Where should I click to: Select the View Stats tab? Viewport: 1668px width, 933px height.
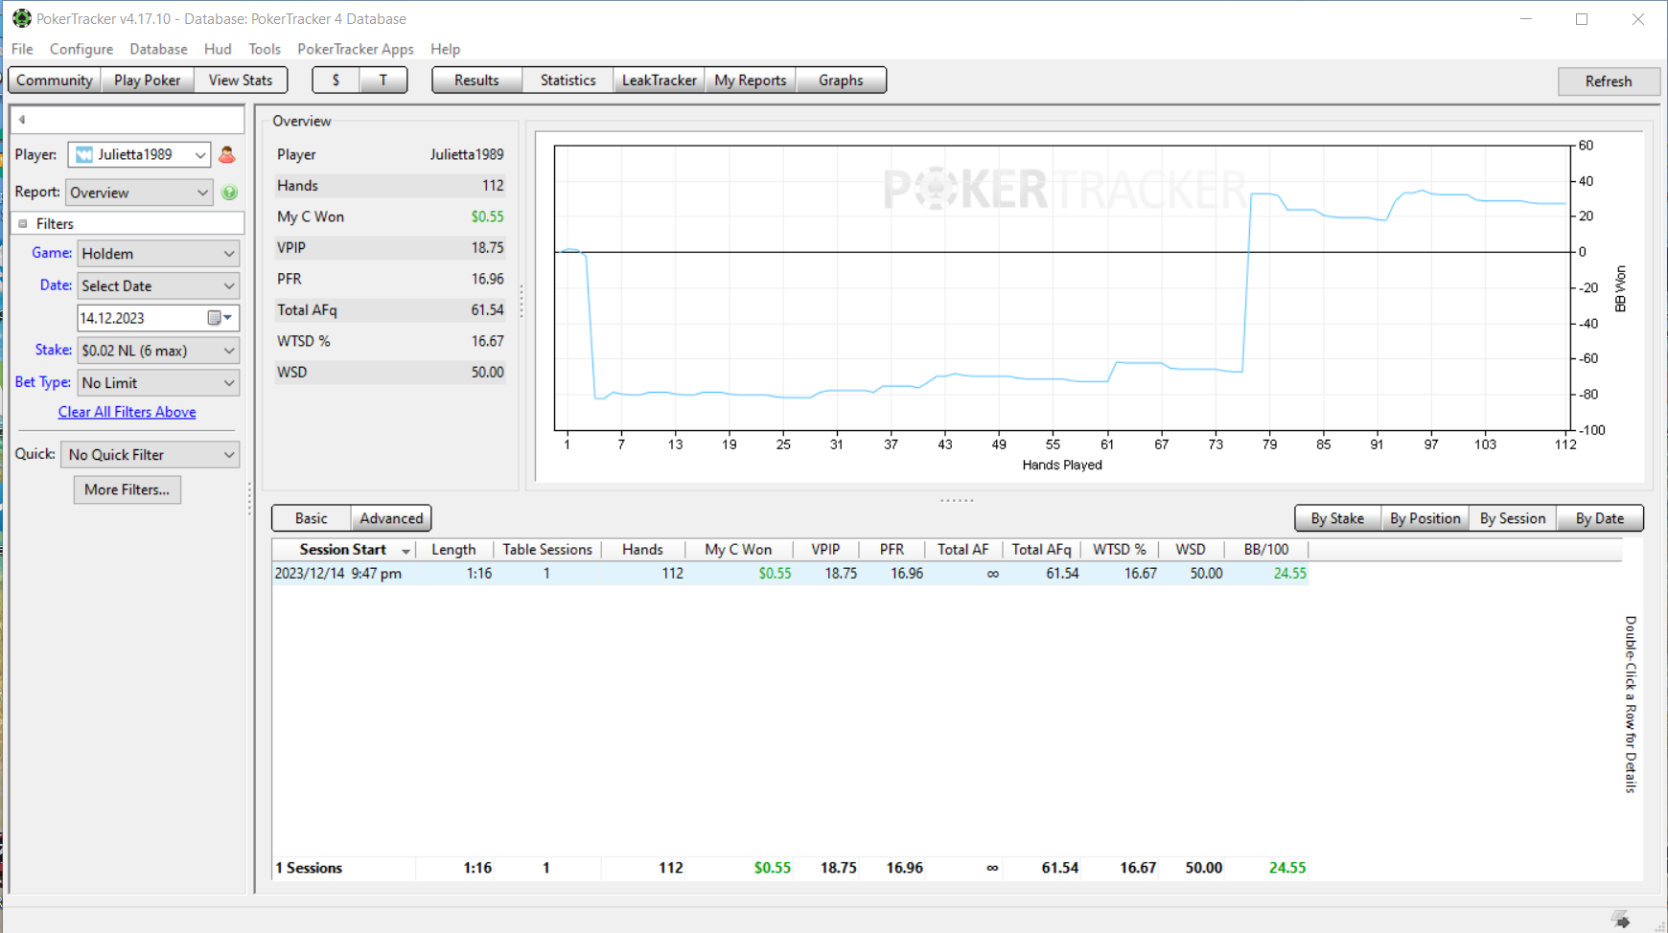[x=241, y=80]
